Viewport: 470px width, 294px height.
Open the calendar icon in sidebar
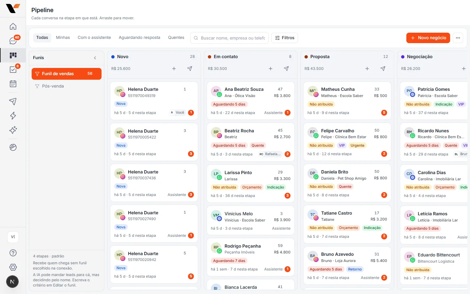tap(13, 84)
